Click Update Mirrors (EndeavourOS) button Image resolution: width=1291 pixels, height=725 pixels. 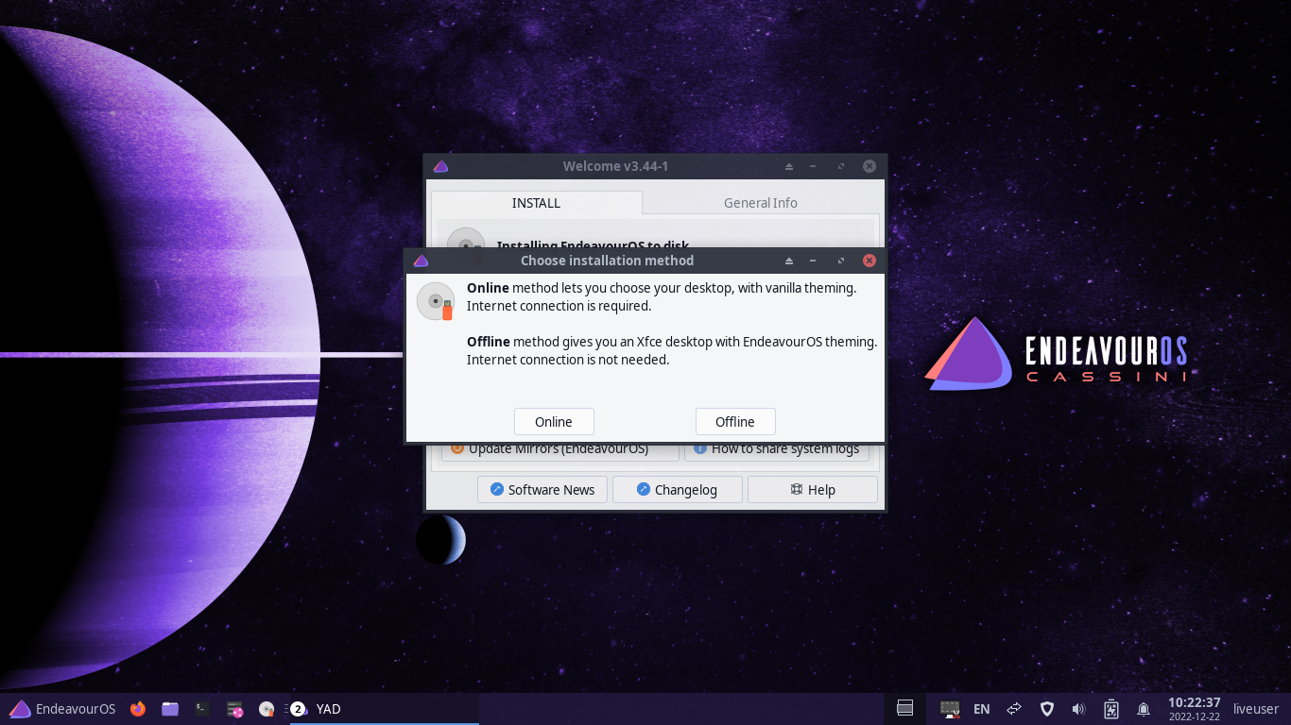click(559, 450)
